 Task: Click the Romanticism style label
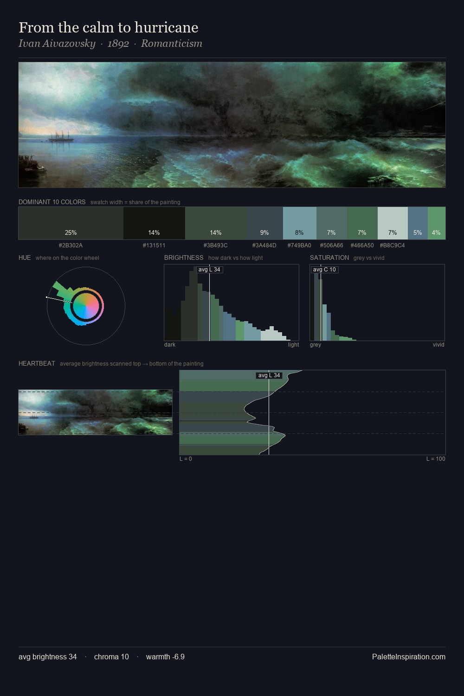pos(172,44)
